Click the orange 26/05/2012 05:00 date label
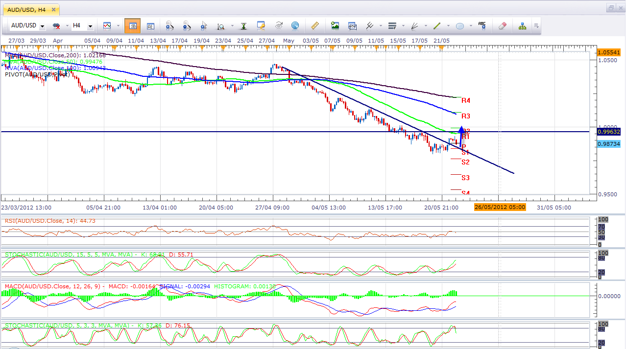Screen dimensions: 626x349 (x=500, y=207)
